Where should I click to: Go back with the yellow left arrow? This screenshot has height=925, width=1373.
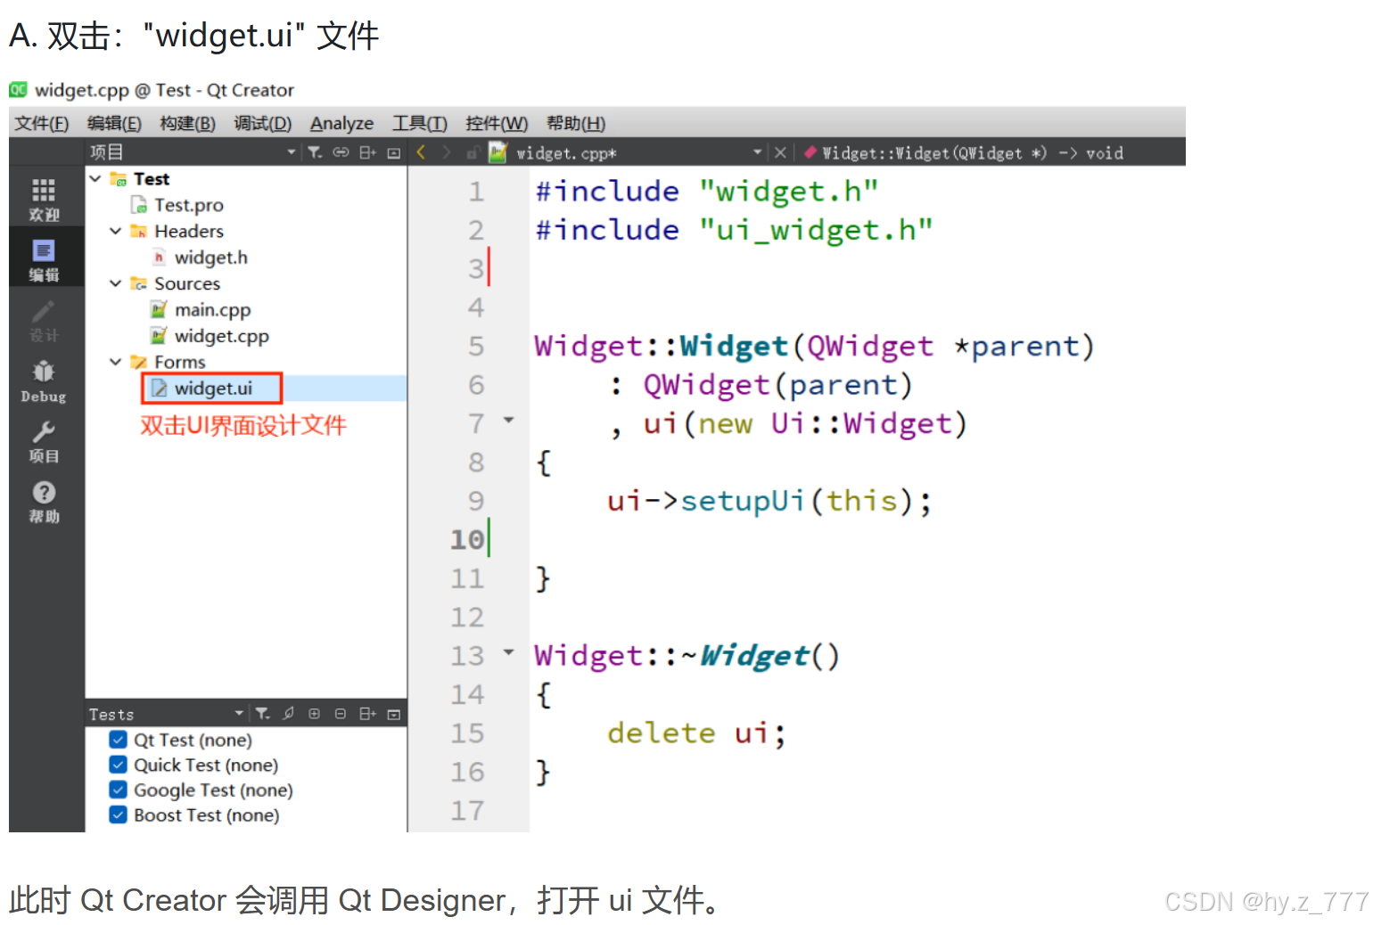coord(422,152)
